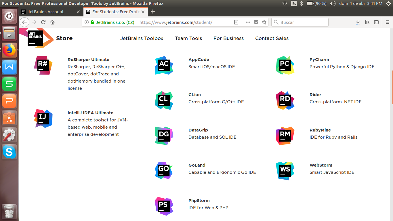Click the IntelliJ IDEA IJ icon
Image resolution: width=393 pixels, height=221 pixels.
tap(43, 119)
